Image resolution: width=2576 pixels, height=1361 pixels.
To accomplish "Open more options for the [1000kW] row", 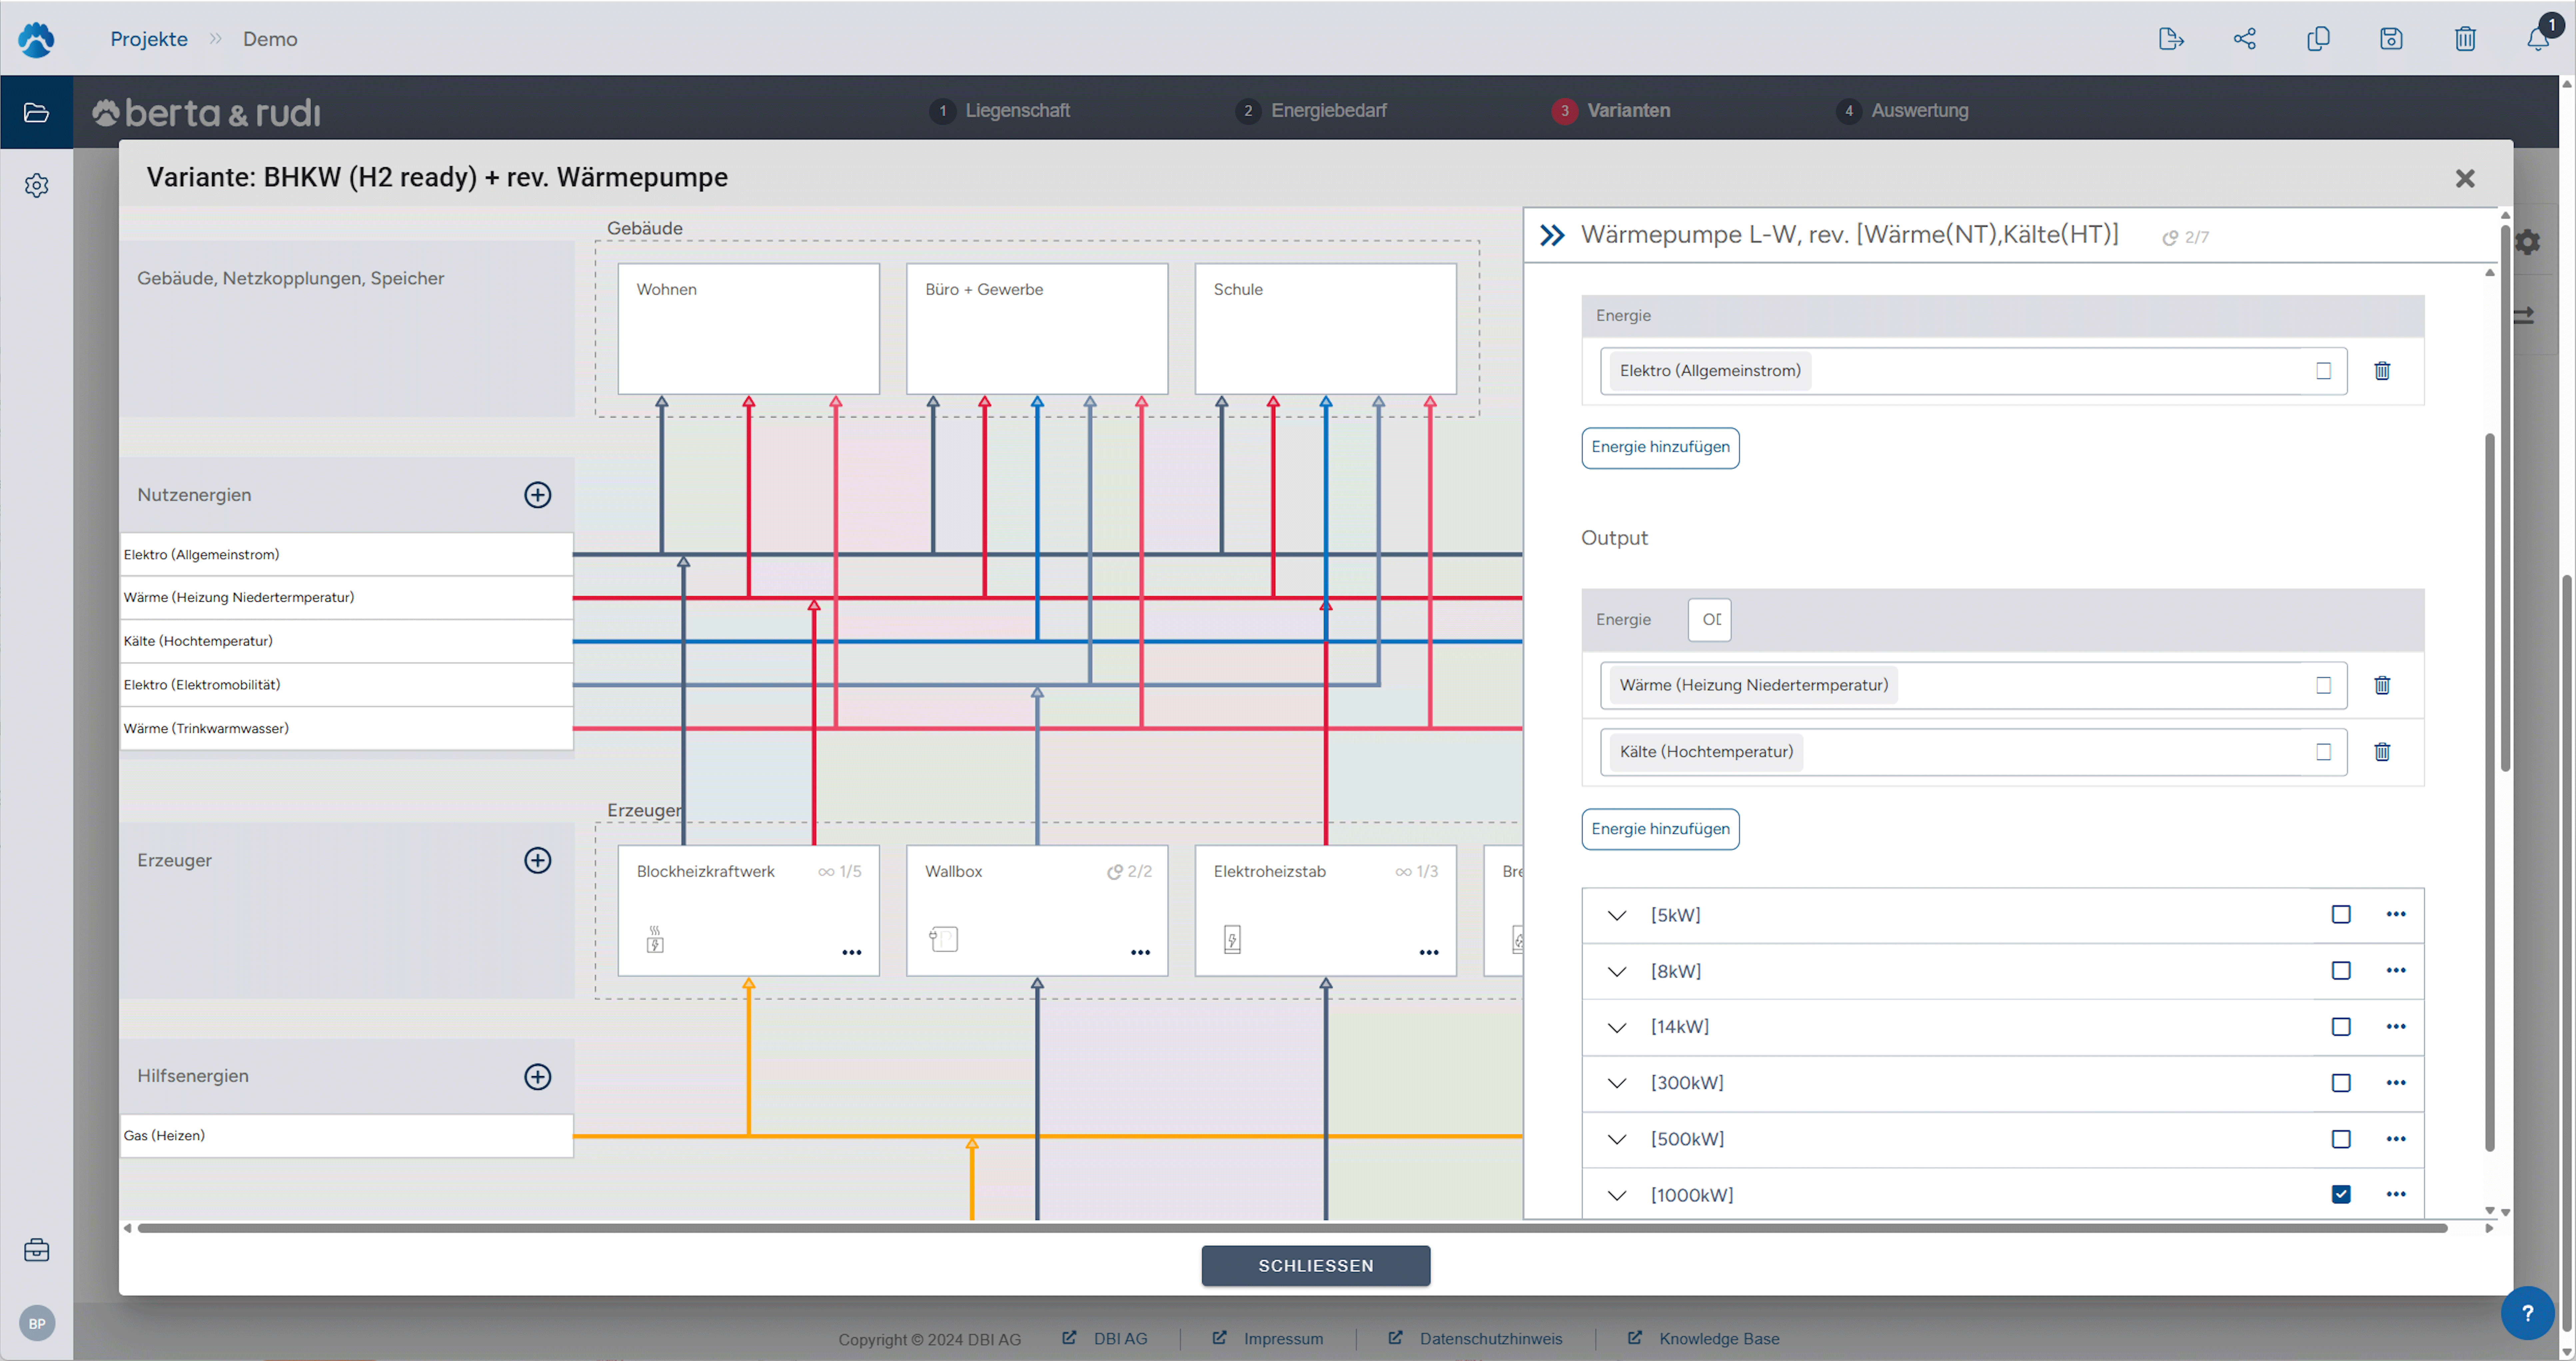I will click(x=2396, y=1194).
